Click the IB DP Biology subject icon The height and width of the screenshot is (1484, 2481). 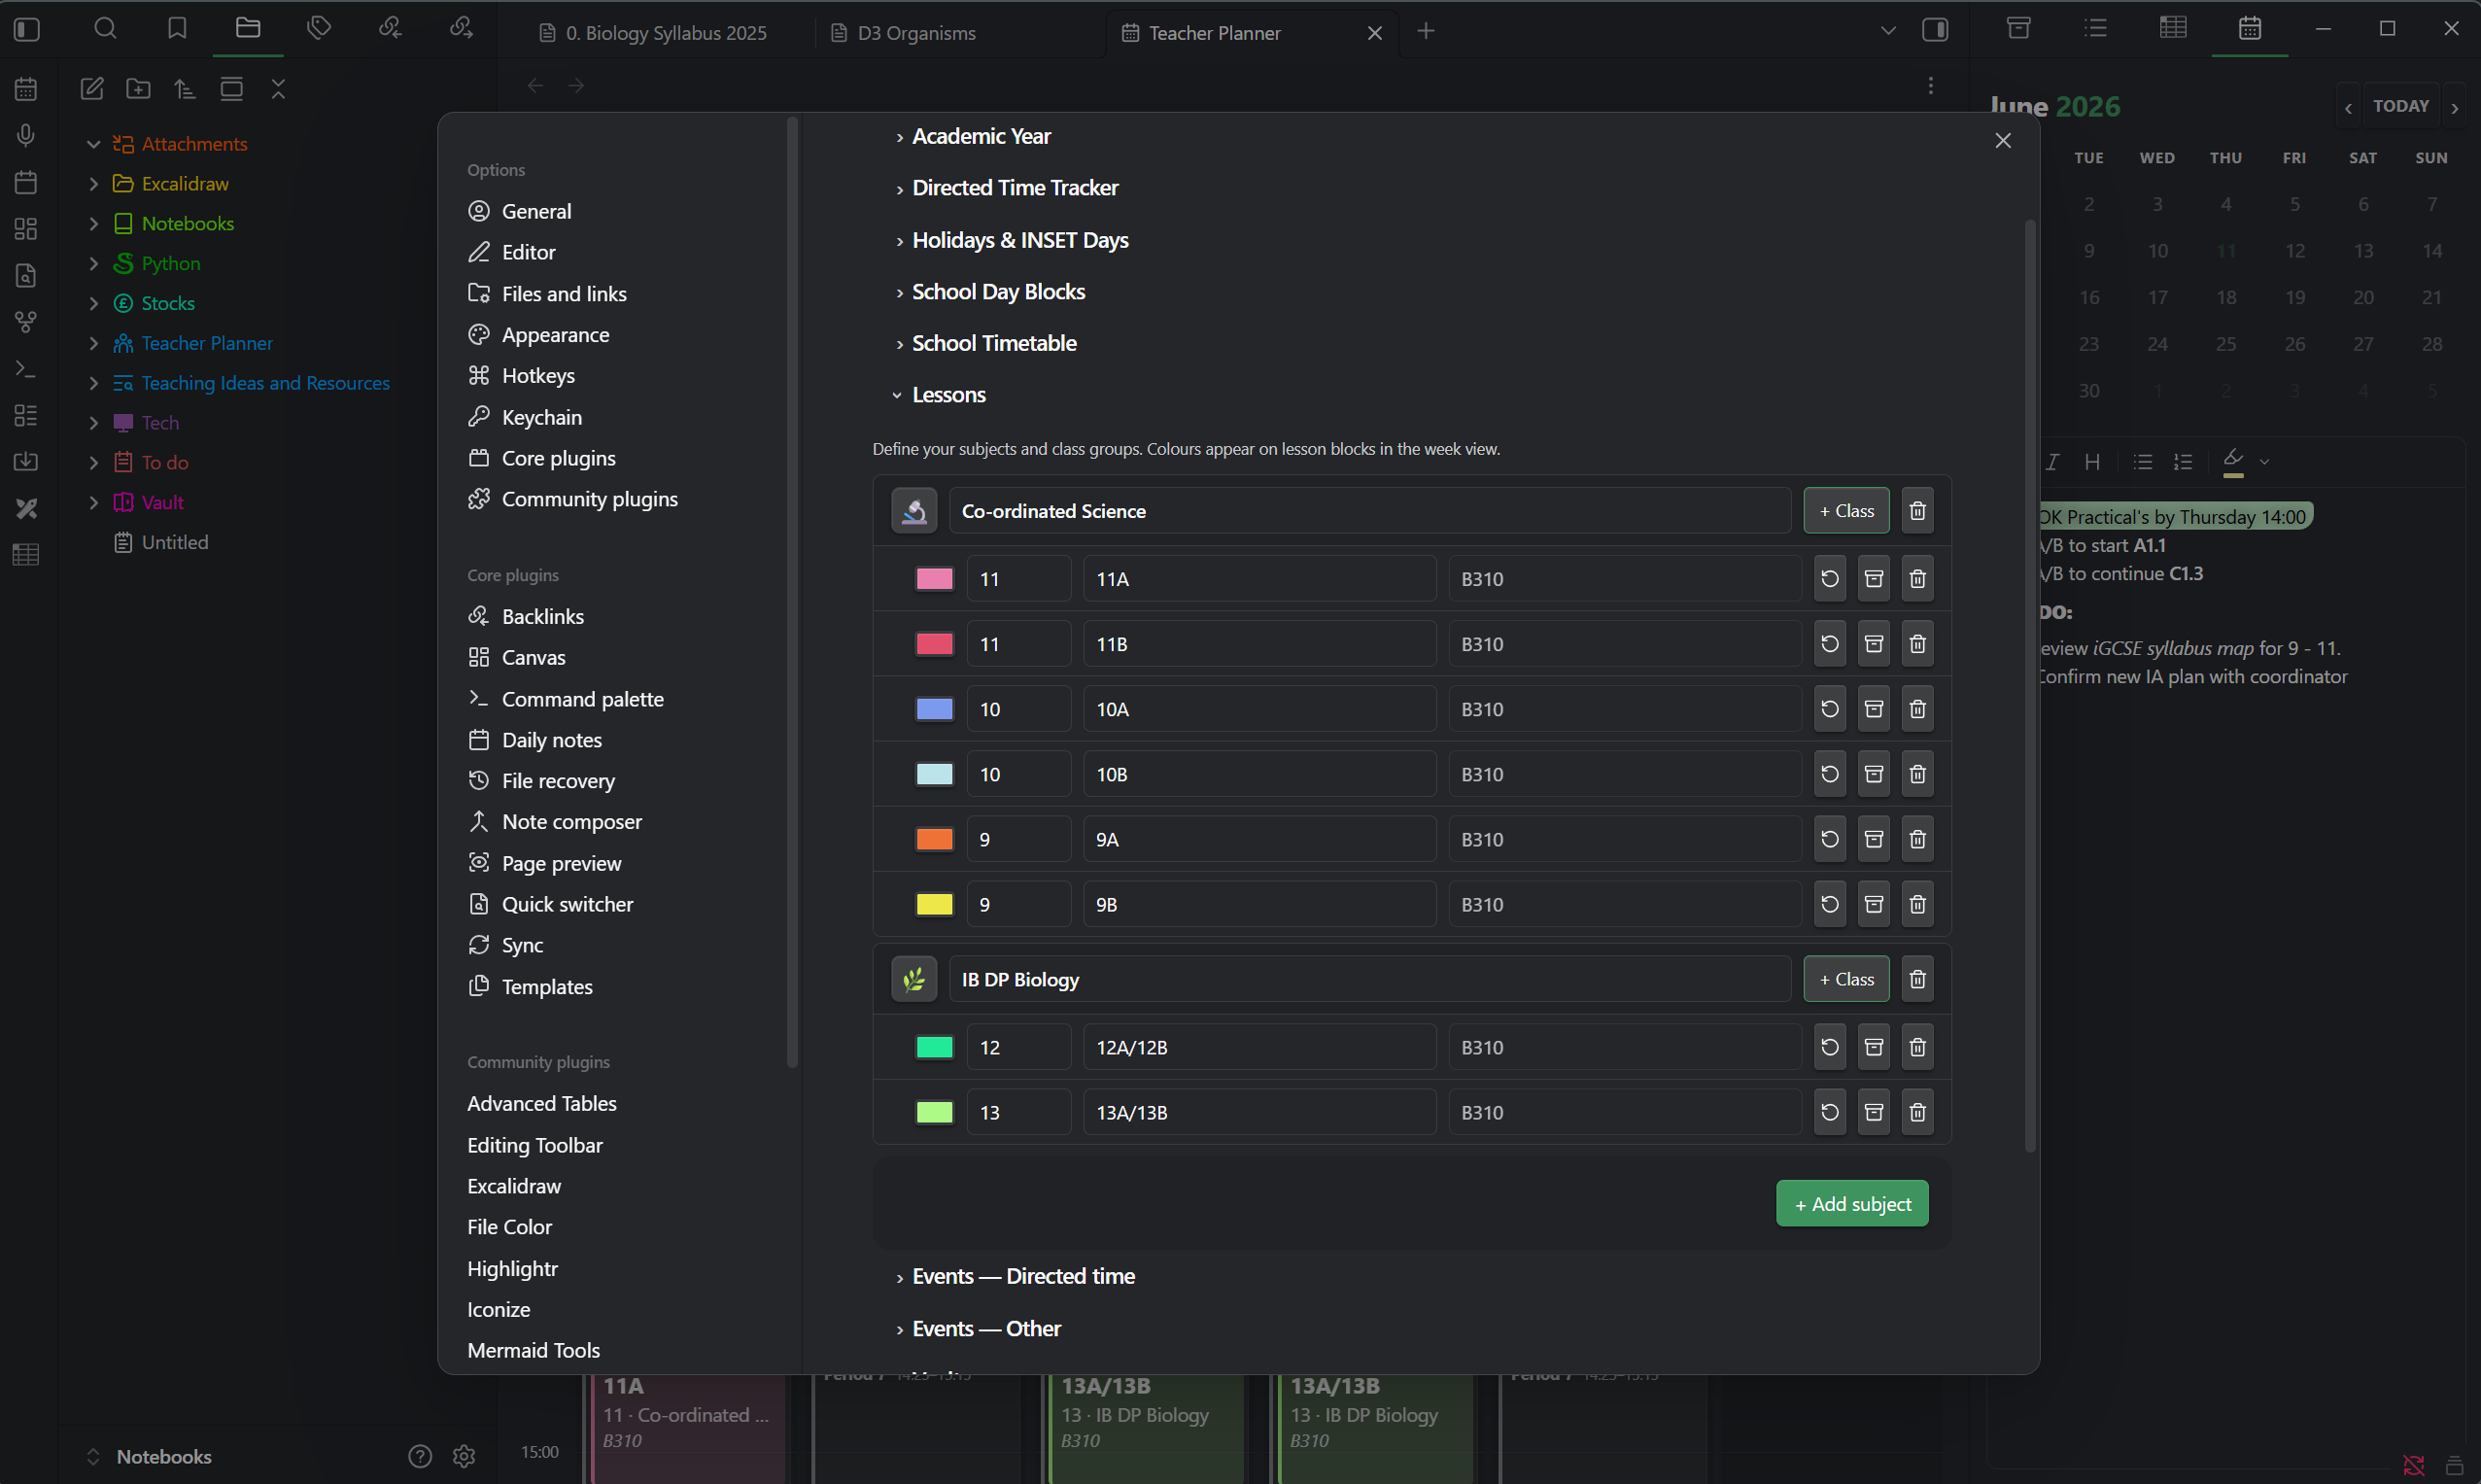tap(914, 979)
